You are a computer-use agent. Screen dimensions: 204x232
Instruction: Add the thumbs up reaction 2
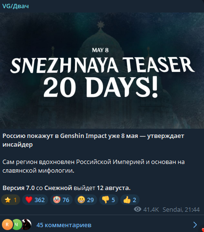130,200
